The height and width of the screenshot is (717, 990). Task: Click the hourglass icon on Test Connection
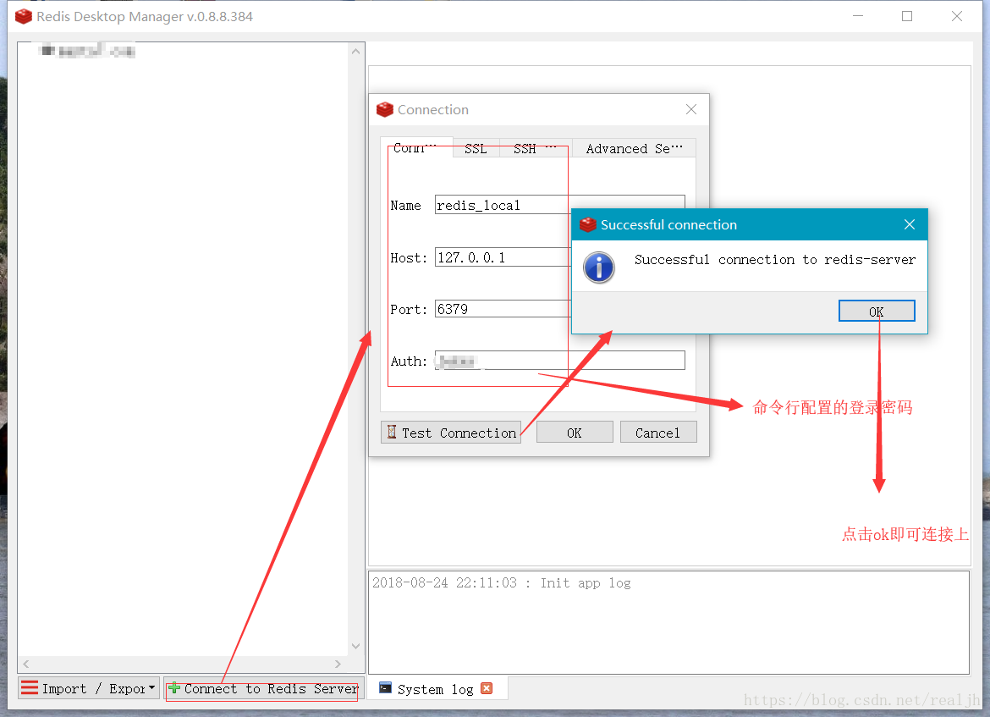392,432
